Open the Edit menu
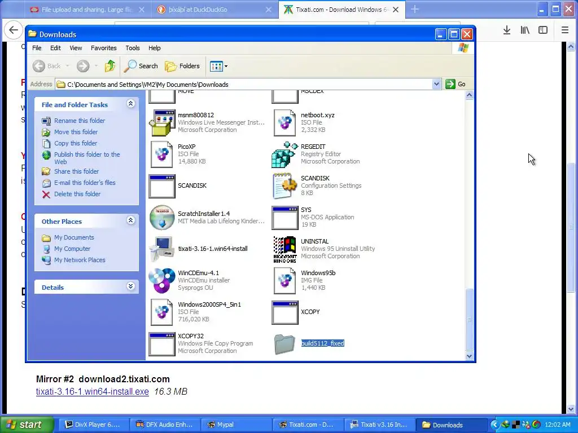The width and height of the screenshot is (578, 433). [x=55, y=48]
